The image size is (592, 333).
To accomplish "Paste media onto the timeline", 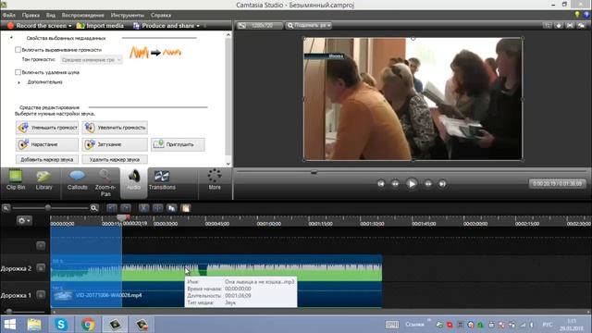I will [x=185, y=208].
